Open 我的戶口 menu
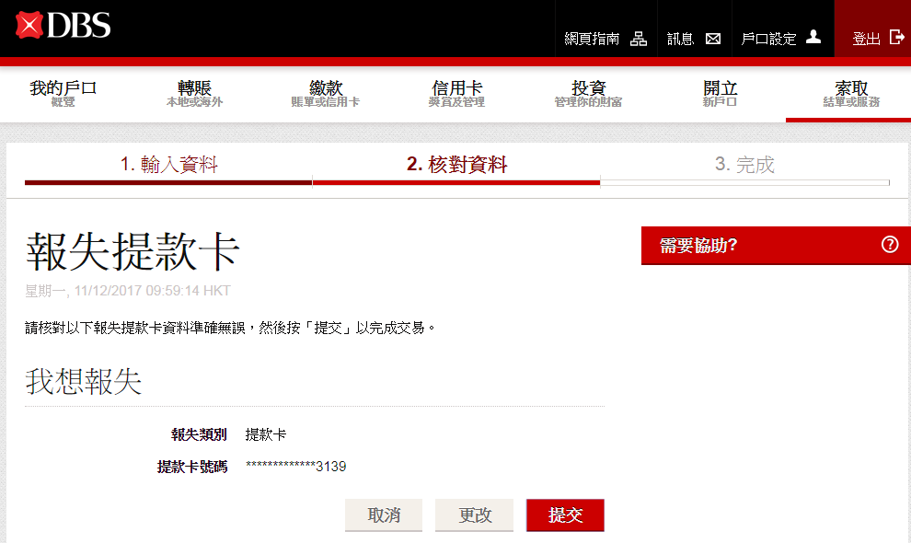This screenshot has width=911, height=543. click(x=63, y=93)
